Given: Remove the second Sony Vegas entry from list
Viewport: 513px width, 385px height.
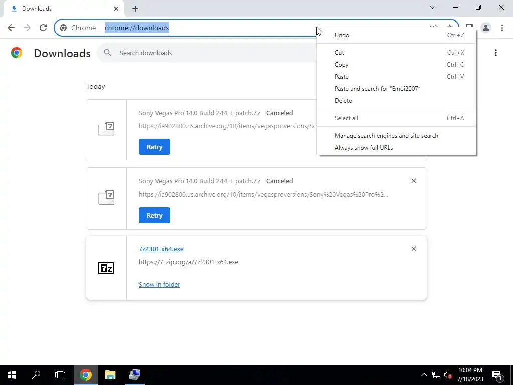Looking at the screenshot, I should pos(413,181).
